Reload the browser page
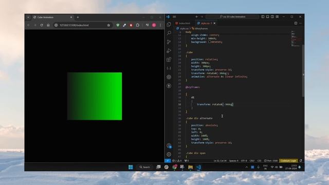Screen dimensions: 329x185 [42, 25]
